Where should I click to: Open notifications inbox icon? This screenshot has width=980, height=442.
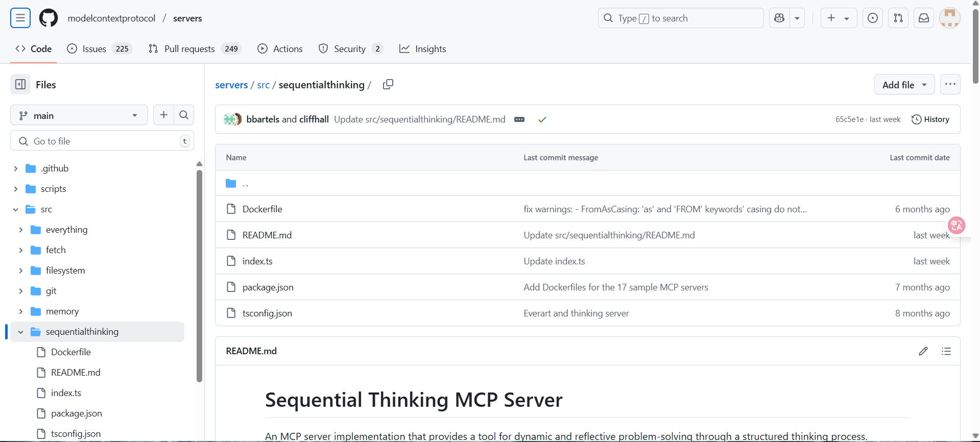(x=924, y=18)
